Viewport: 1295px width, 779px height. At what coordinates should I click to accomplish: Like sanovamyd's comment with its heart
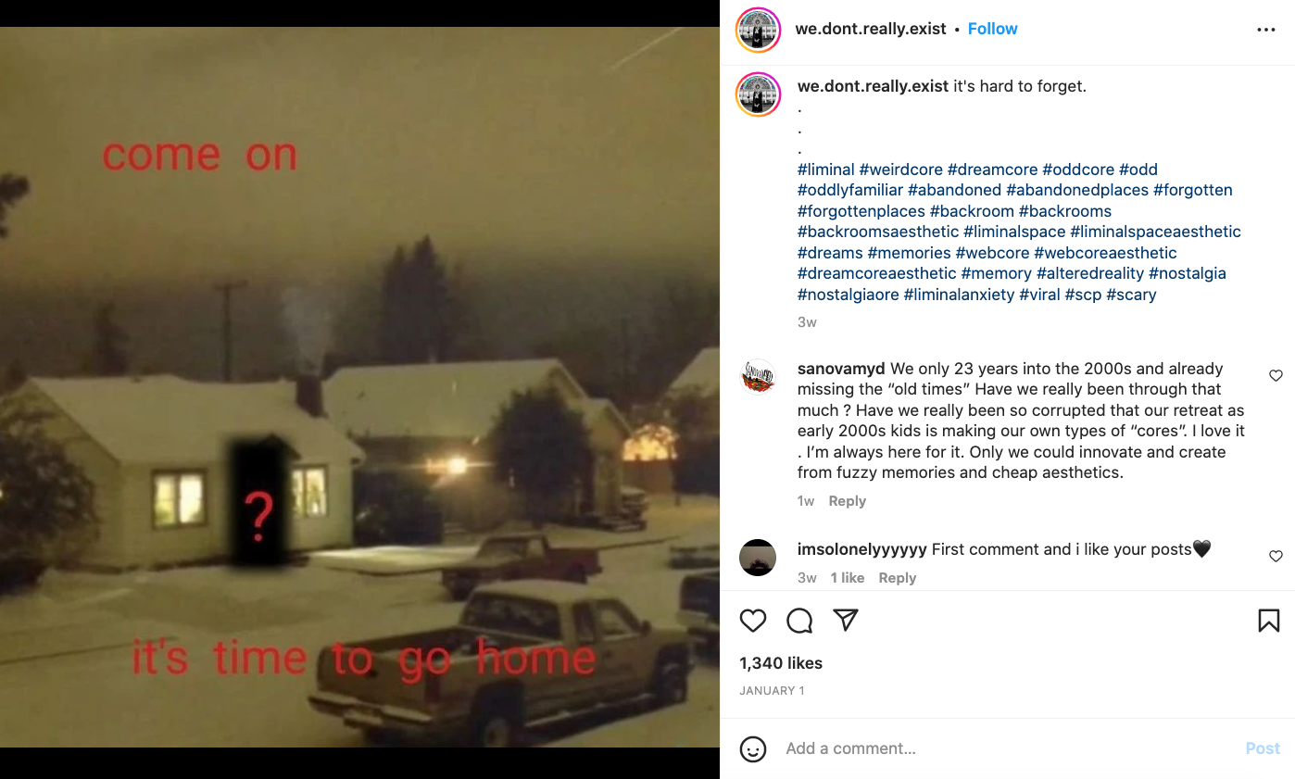[x=1276, y=375]
